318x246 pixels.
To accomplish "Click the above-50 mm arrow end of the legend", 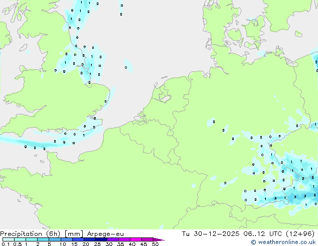I will tap(159, 239).
